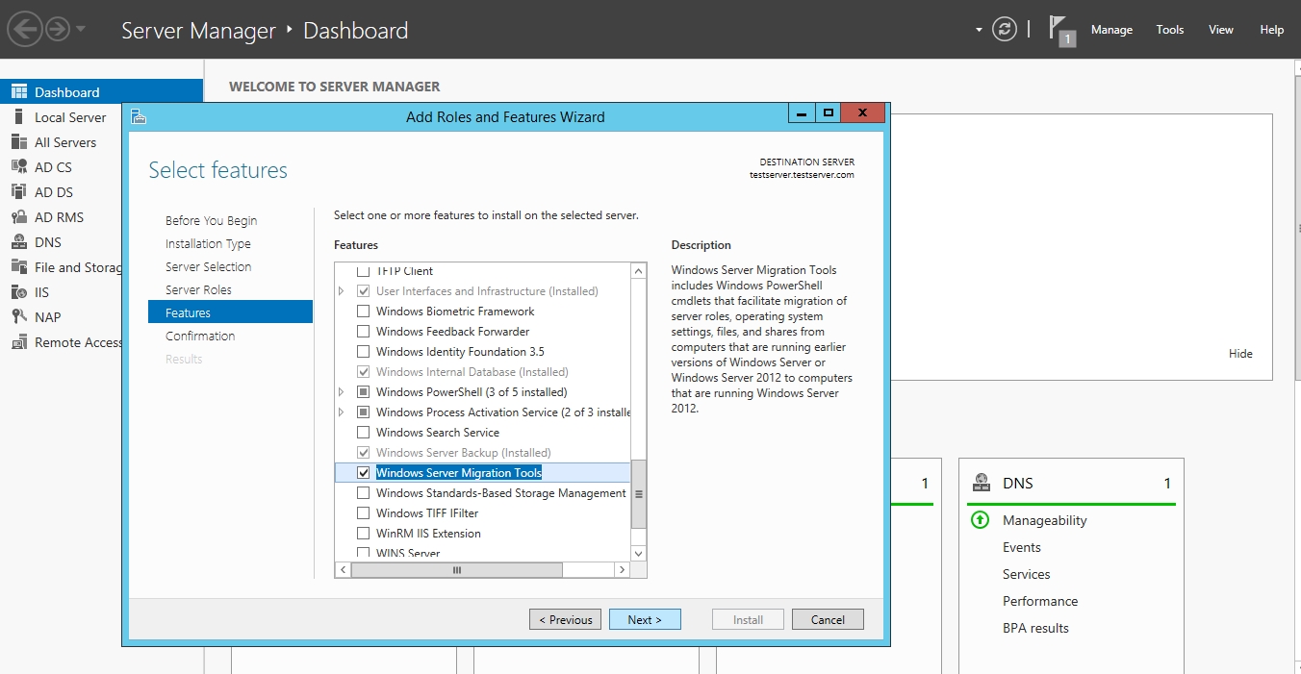Open the Help menu
Image resolution: width=1301 pixels, height=674 pixels.
pyautogui.click(x=1272, y=30)
